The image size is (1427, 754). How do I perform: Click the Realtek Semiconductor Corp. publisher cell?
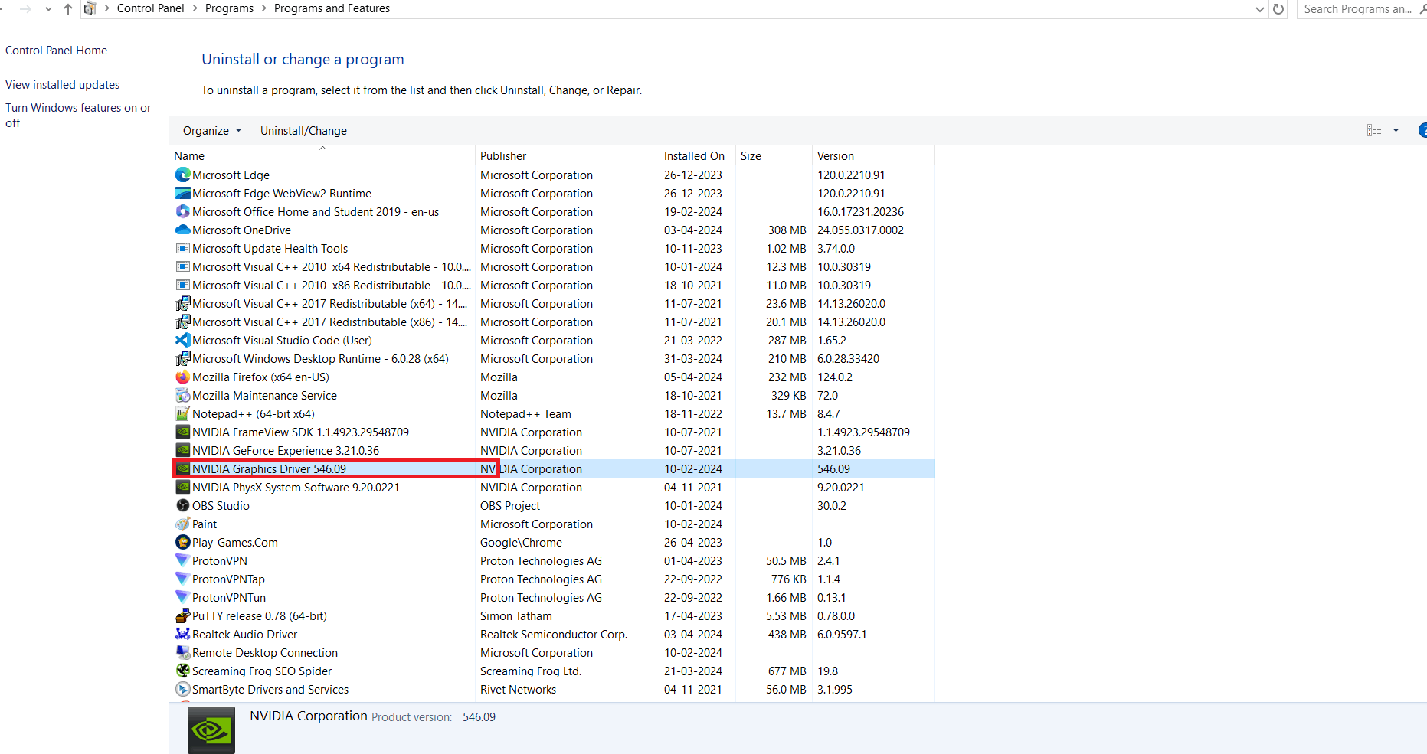click(553, 635)
